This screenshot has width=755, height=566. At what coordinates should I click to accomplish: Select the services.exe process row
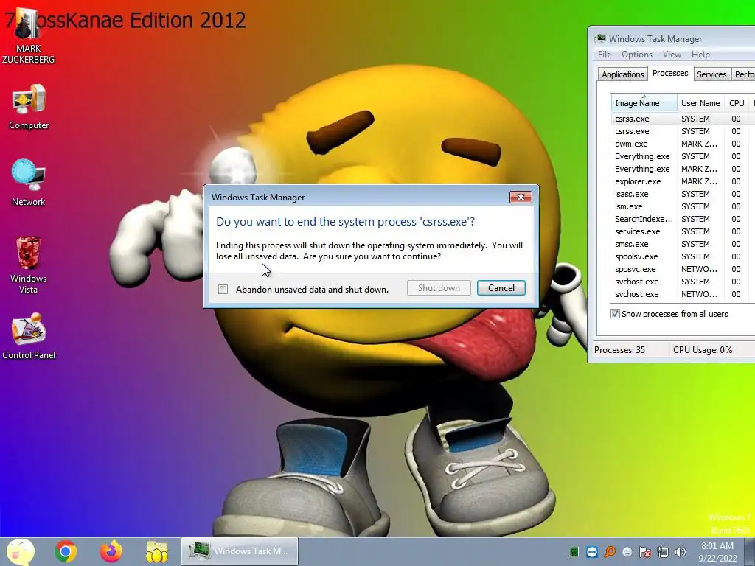point(683,231)
